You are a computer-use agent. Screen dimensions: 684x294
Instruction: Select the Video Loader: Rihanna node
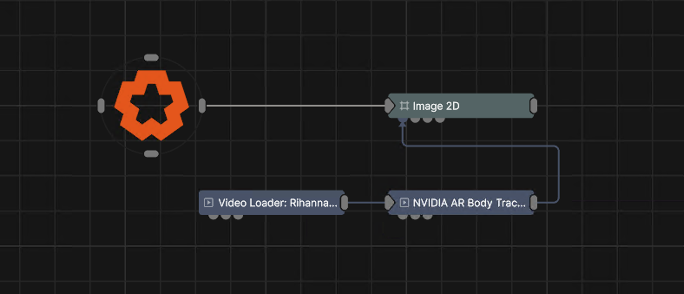coord(272,202)
